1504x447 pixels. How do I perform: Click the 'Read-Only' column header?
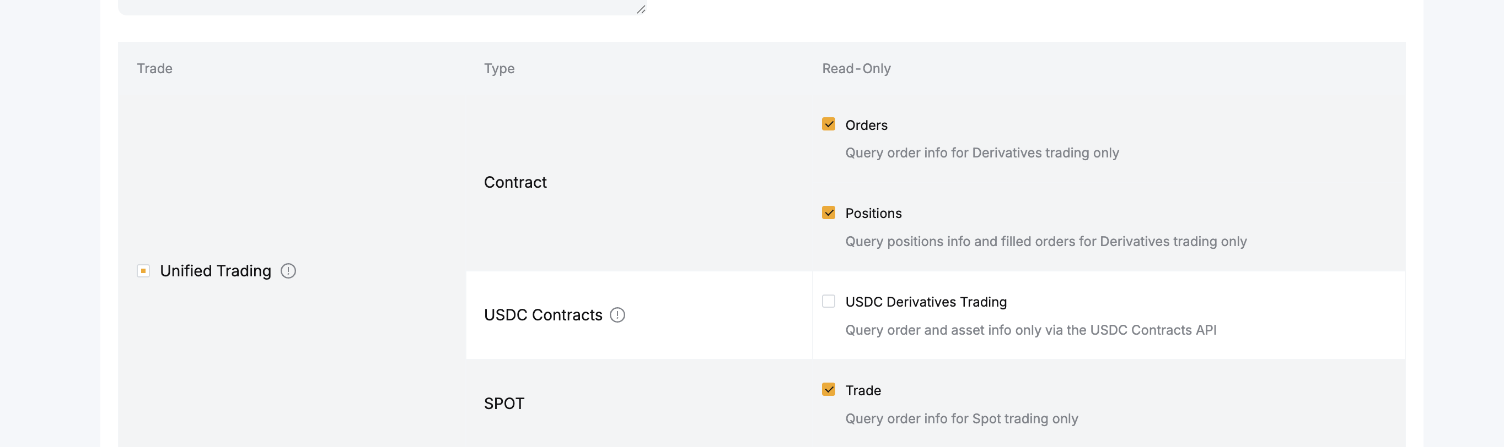point(856,69)
